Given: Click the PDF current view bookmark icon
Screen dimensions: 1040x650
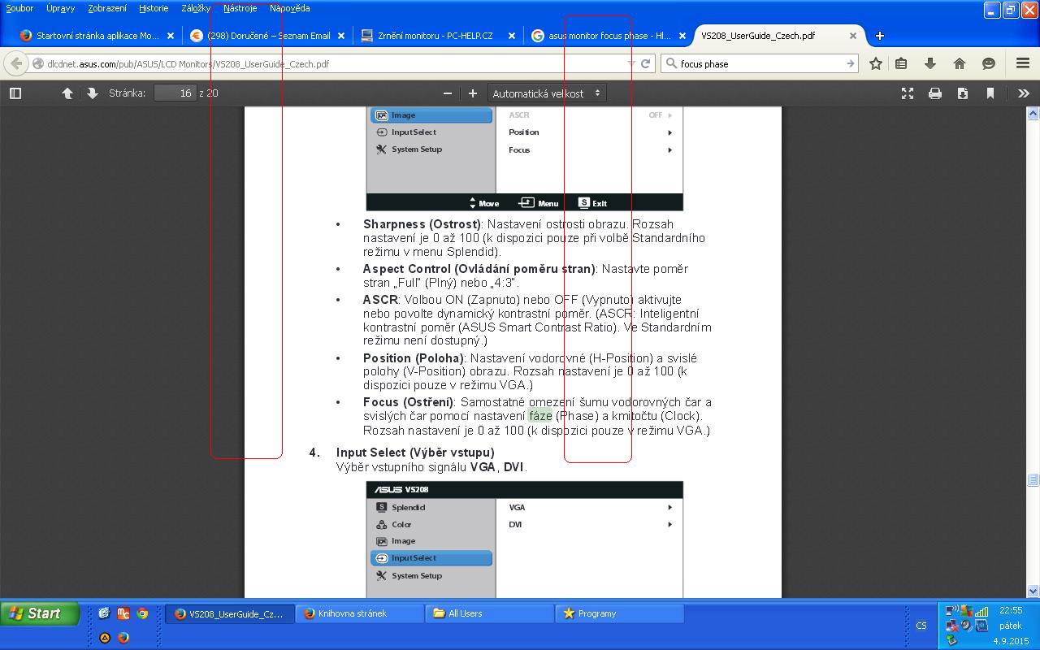Looking at the screenshot, I should click(x=990, y=93).
